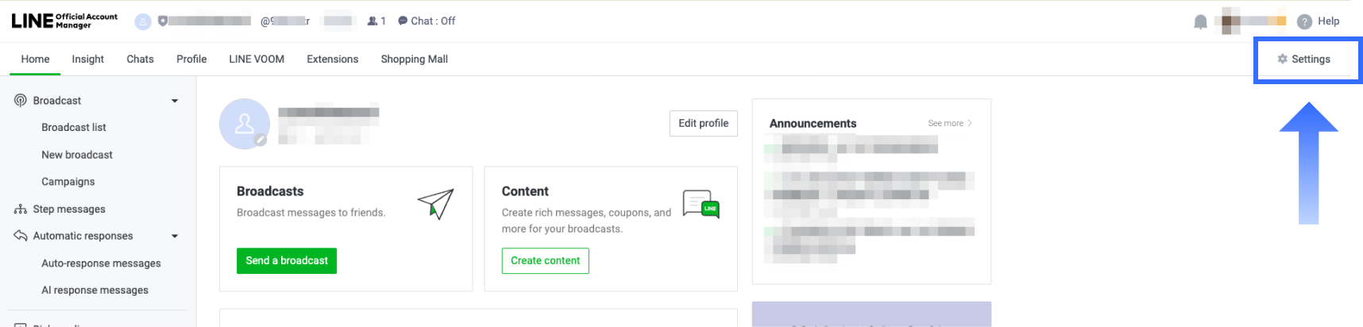This screenshot has height=327, width=1363.
Task: Click the Settings gear icon
Action: tap(1282, 59)
